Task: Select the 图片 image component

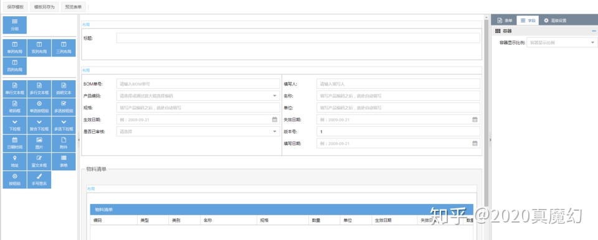Action: tap(39, 143)
